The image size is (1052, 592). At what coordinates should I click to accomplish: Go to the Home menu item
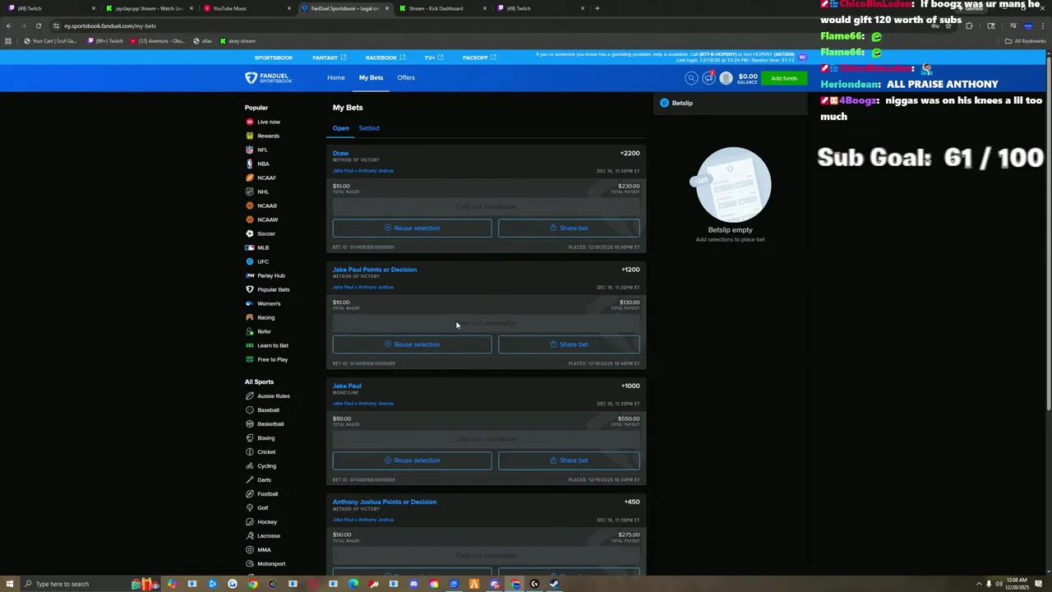[336, 77]
